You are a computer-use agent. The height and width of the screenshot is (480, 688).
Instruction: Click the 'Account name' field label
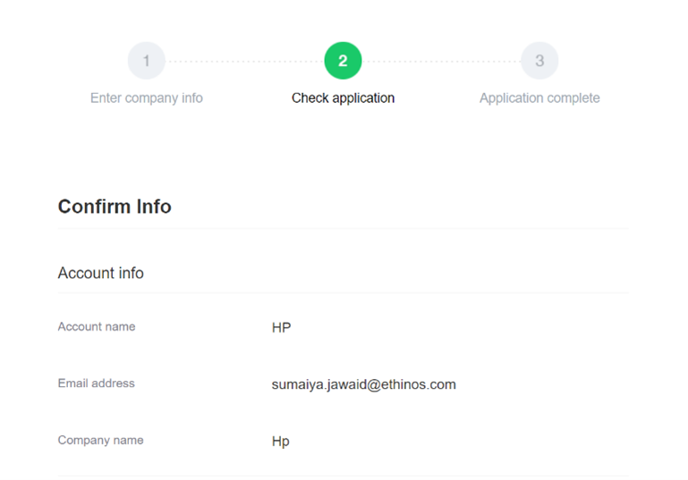pyautogui.click(x=97, y=327)
